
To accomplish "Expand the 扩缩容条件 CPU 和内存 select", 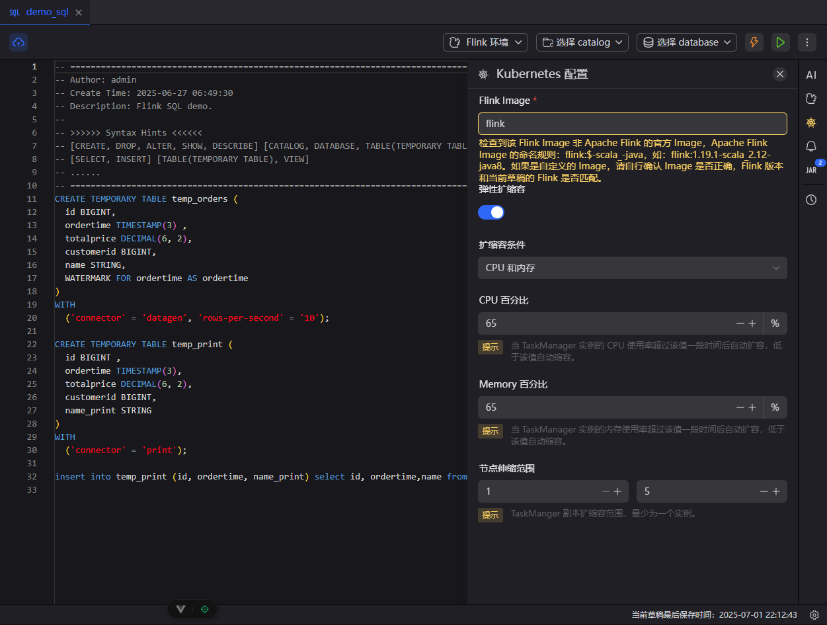I will pos(632,268).
